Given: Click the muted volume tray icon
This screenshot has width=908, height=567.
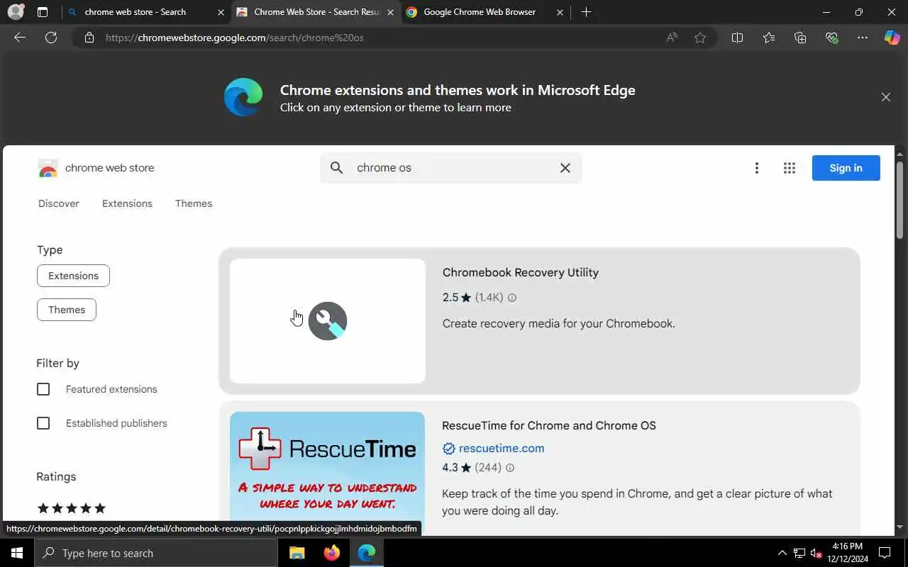Looking at the screenshot, I should [816, 553].
